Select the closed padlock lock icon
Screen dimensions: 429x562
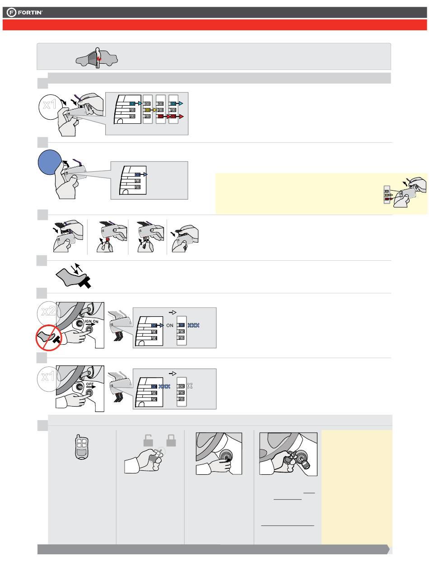click(x=172, y=440)
